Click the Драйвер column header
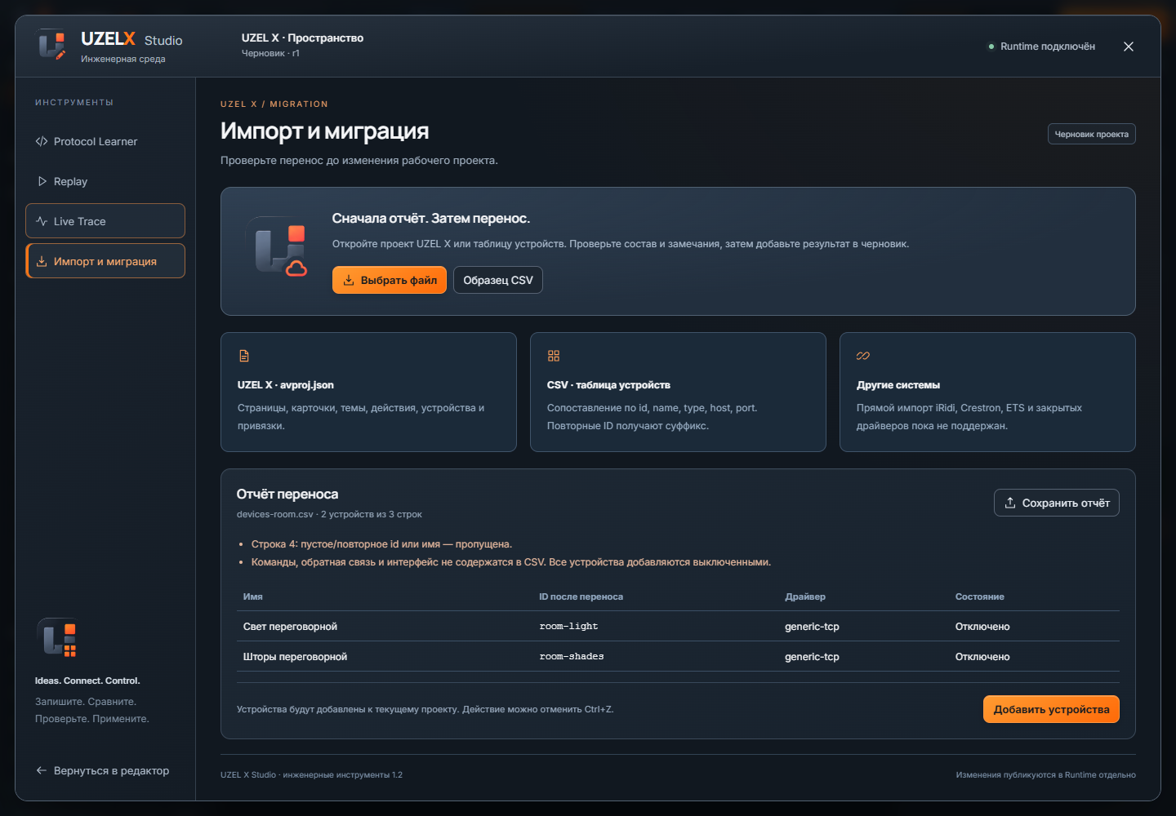The width and height of the screenshot is (1176, 816). [x=805, y=596]
